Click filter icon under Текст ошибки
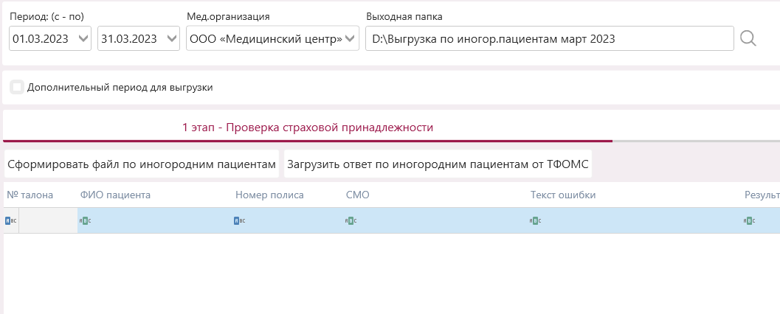Screen dimensions: 780x314 [x=536, y=220]
